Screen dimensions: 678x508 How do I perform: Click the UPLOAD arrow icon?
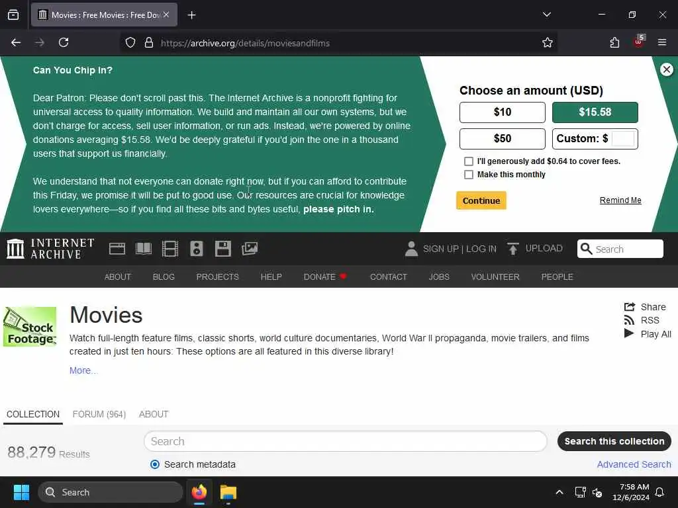[x=513, y=249]
